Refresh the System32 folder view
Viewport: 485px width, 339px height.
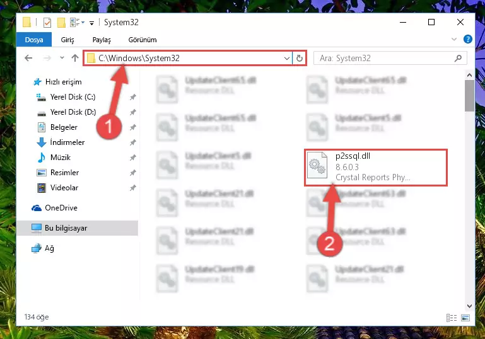point(300,58)
